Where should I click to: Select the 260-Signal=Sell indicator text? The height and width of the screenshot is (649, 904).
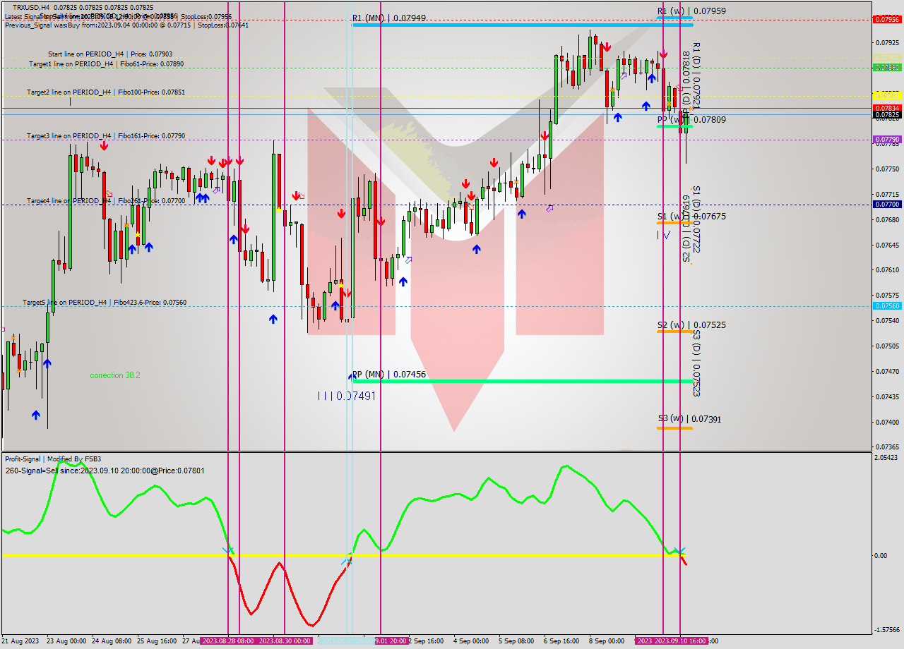click(105, 471)
